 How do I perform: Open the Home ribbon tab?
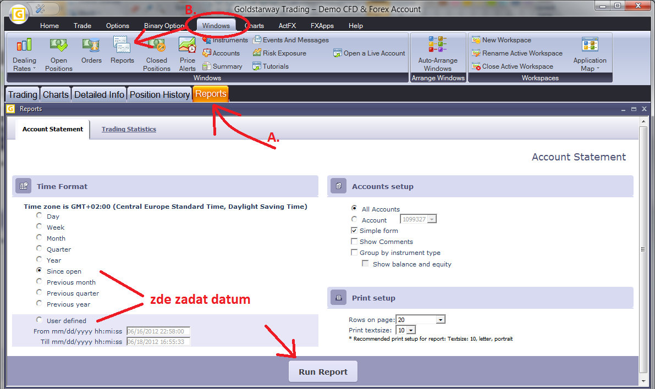(49, 25)
